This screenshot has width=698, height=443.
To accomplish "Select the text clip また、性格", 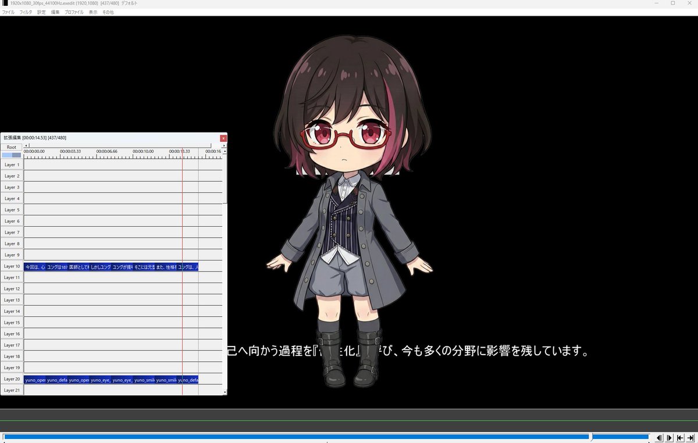I will 166,267.
